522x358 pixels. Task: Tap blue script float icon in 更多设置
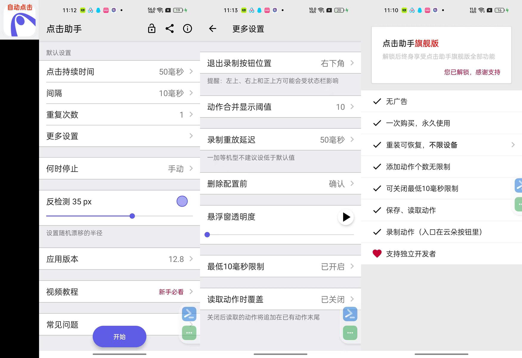(350, 314)
